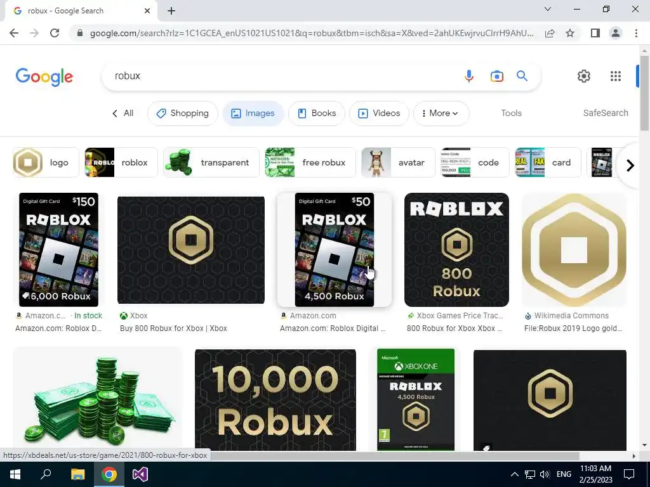Open the Wikimedia gold Robux logo image

[x=574, y=250]
